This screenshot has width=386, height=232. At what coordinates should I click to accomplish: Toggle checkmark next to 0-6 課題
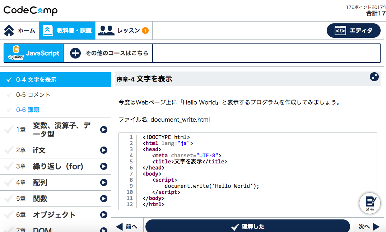tap(9, 110)
